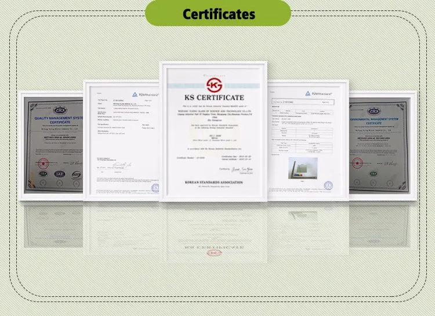Click 'QUALITY MANAGEMENT SYSTEM CERTIFICATE' heading

click(x=59, y=120)
